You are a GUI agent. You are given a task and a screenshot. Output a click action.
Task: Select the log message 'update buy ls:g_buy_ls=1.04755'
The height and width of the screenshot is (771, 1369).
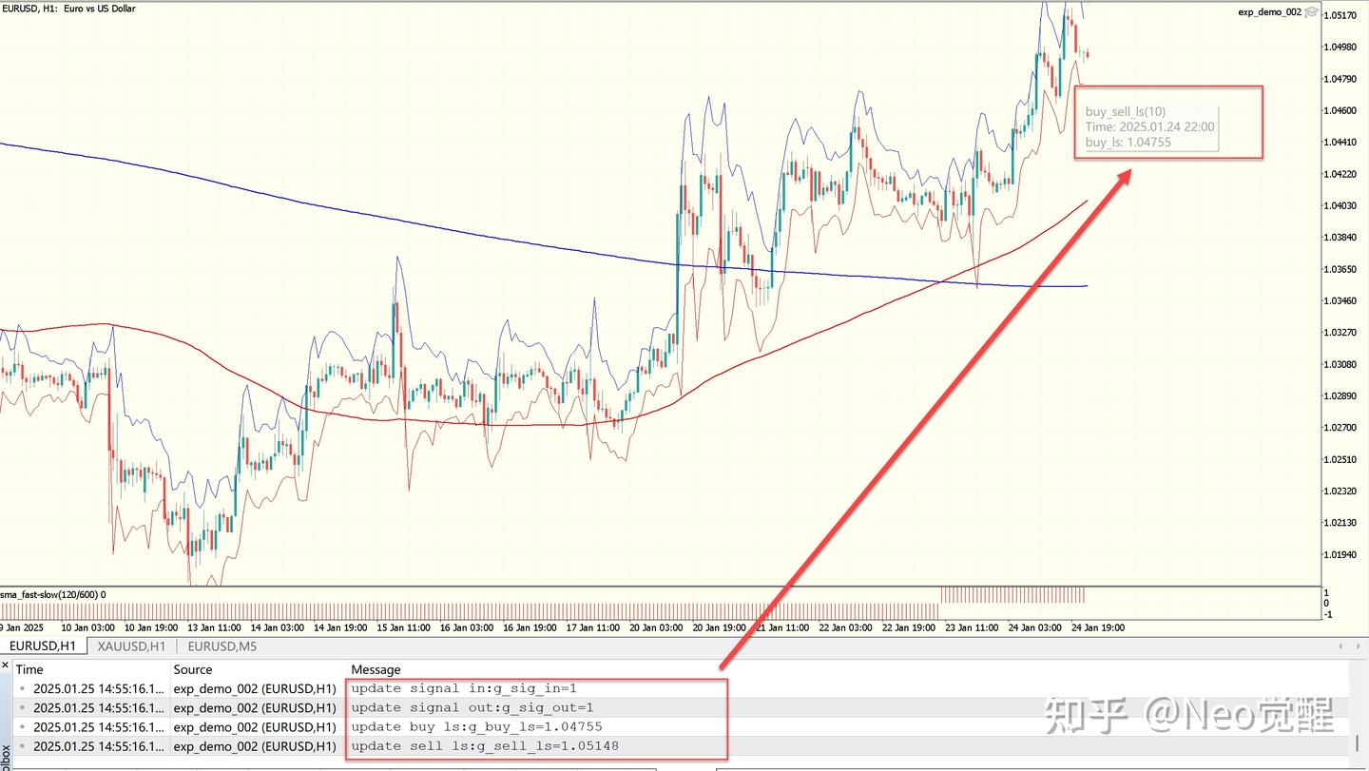[x=476, y=726]
